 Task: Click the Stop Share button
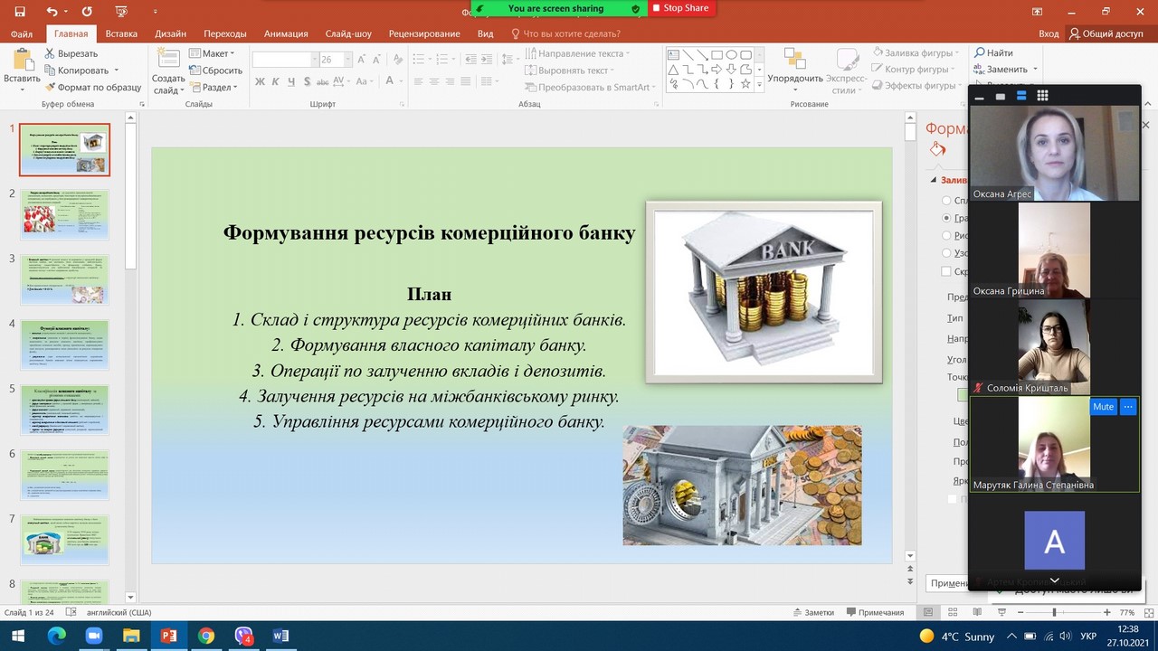pos(680,8)
